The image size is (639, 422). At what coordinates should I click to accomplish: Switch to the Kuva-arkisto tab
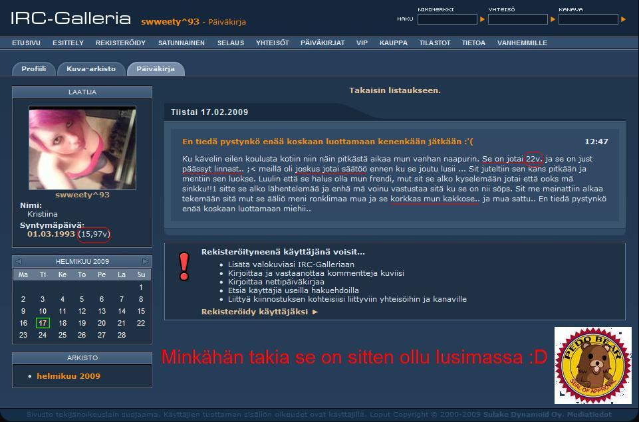pyautogui.click(x=91, y=69)
